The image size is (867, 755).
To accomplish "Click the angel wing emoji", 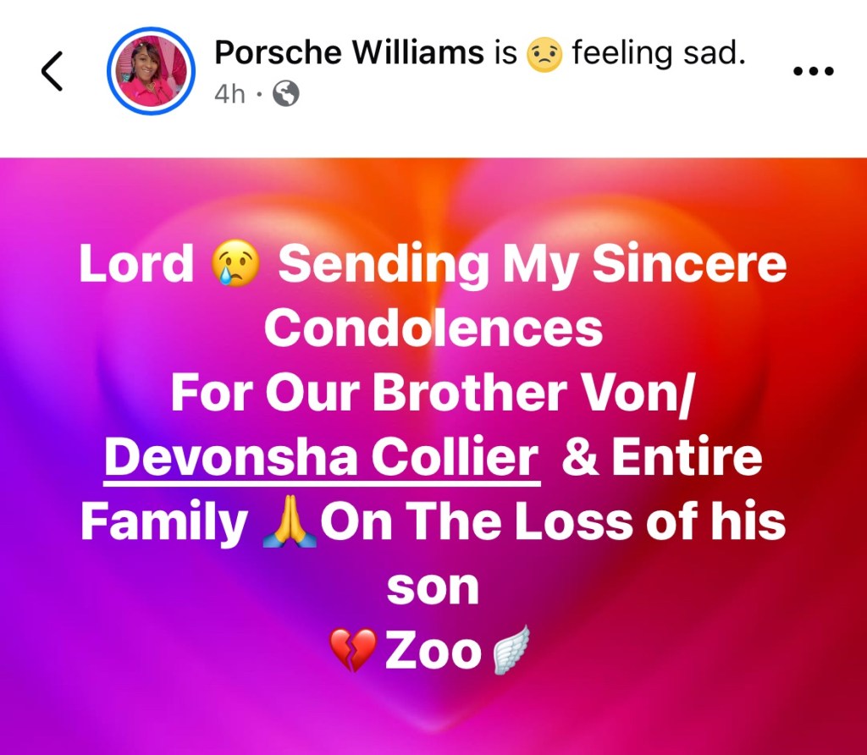I will [511, 651].
